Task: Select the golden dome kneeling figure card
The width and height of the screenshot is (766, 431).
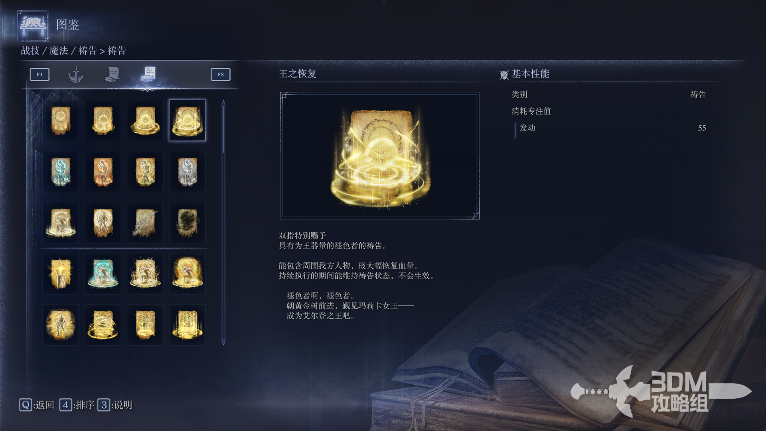Action: (188, 274)
